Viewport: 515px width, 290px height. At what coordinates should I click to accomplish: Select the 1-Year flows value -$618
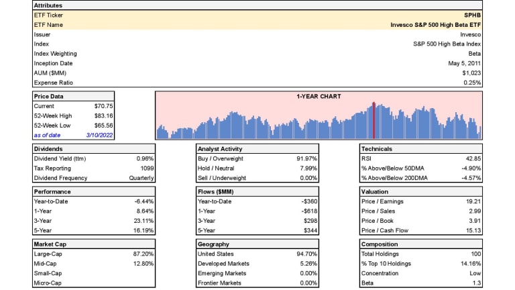click(309, 211)
